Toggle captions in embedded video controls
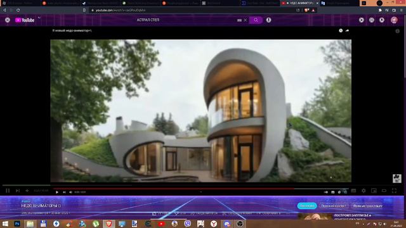This screenshot has height=228, width=406. (332, 192)
